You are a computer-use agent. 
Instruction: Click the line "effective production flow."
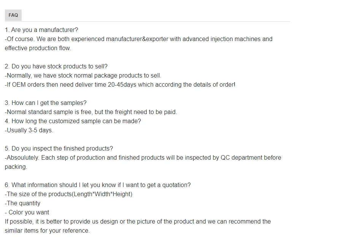38,48
